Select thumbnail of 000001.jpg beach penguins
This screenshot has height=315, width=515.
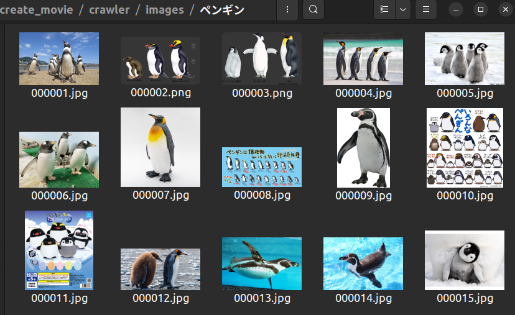(x=59, y=59)
